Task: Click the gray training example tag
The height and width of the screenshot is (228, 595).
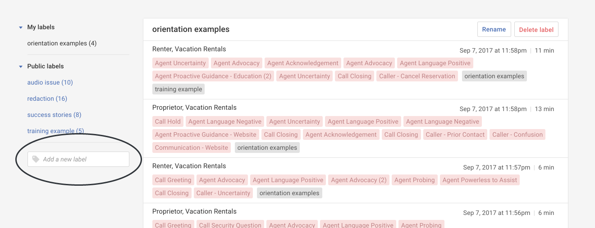Action: point(178,89)
